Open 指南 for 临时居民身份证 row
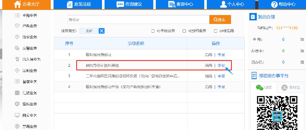The width and height of the screenshot is (306, 130). click(208, 55)
